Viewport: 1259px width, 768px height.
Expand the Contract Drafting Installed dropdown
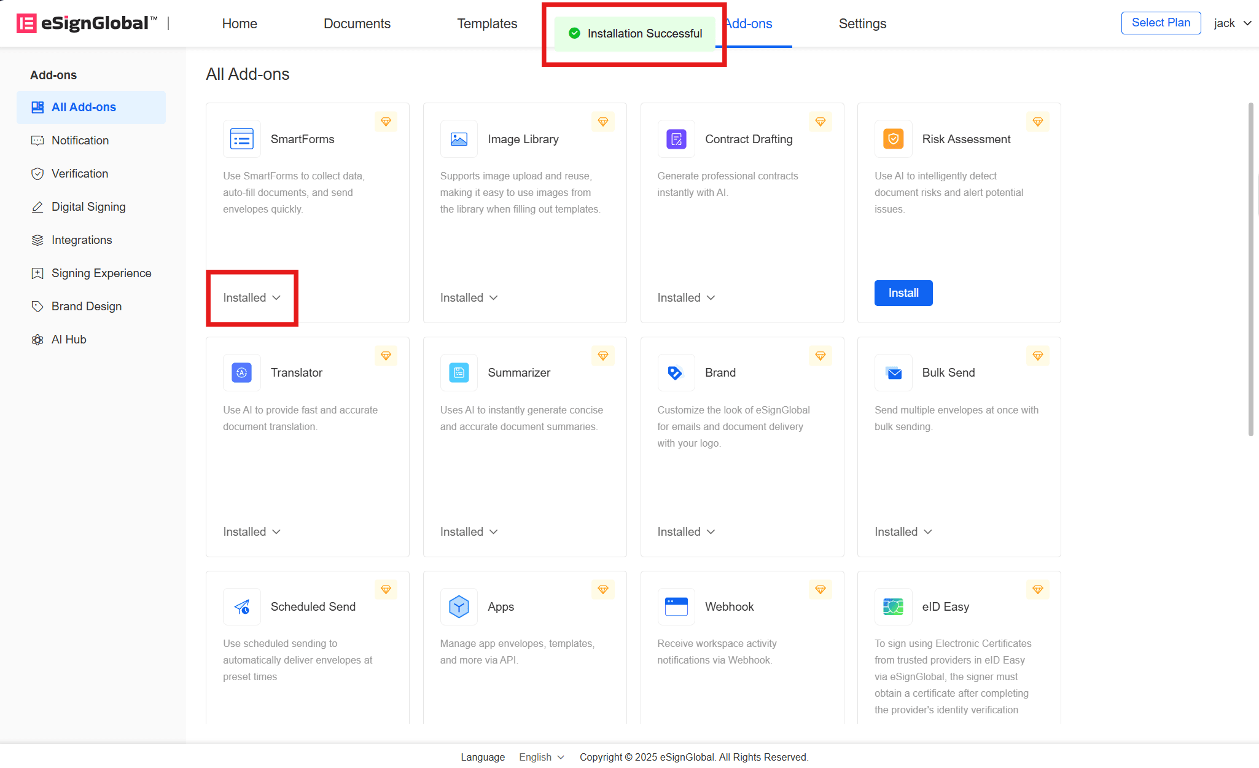(x=686, y=297)
